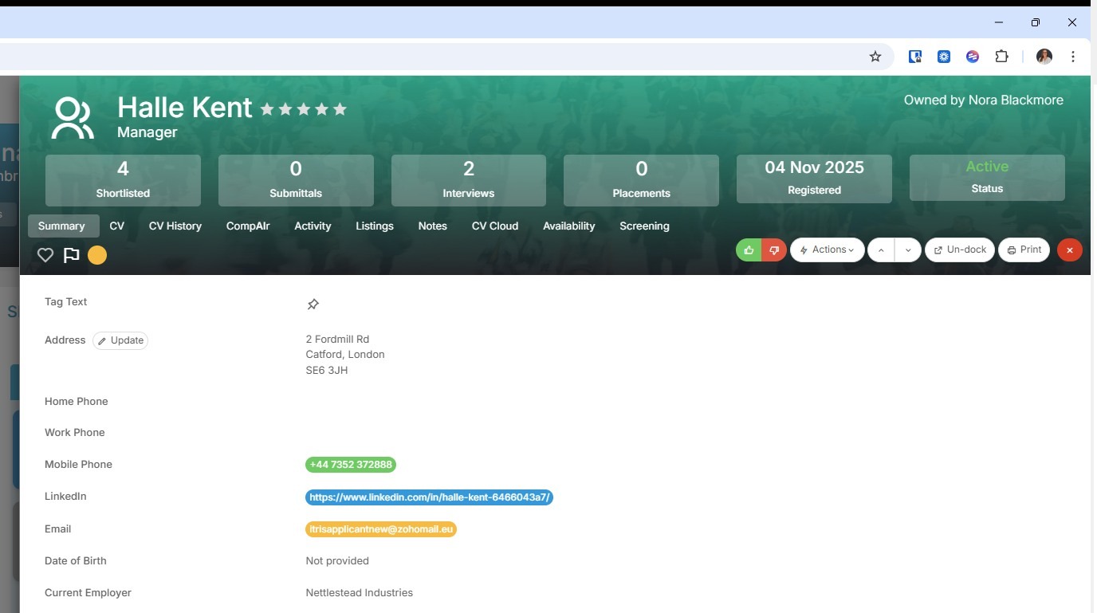Viewport: 1097px width, 613px height.
Task: Print the candidate record
Action: [x=1024, y=250]
